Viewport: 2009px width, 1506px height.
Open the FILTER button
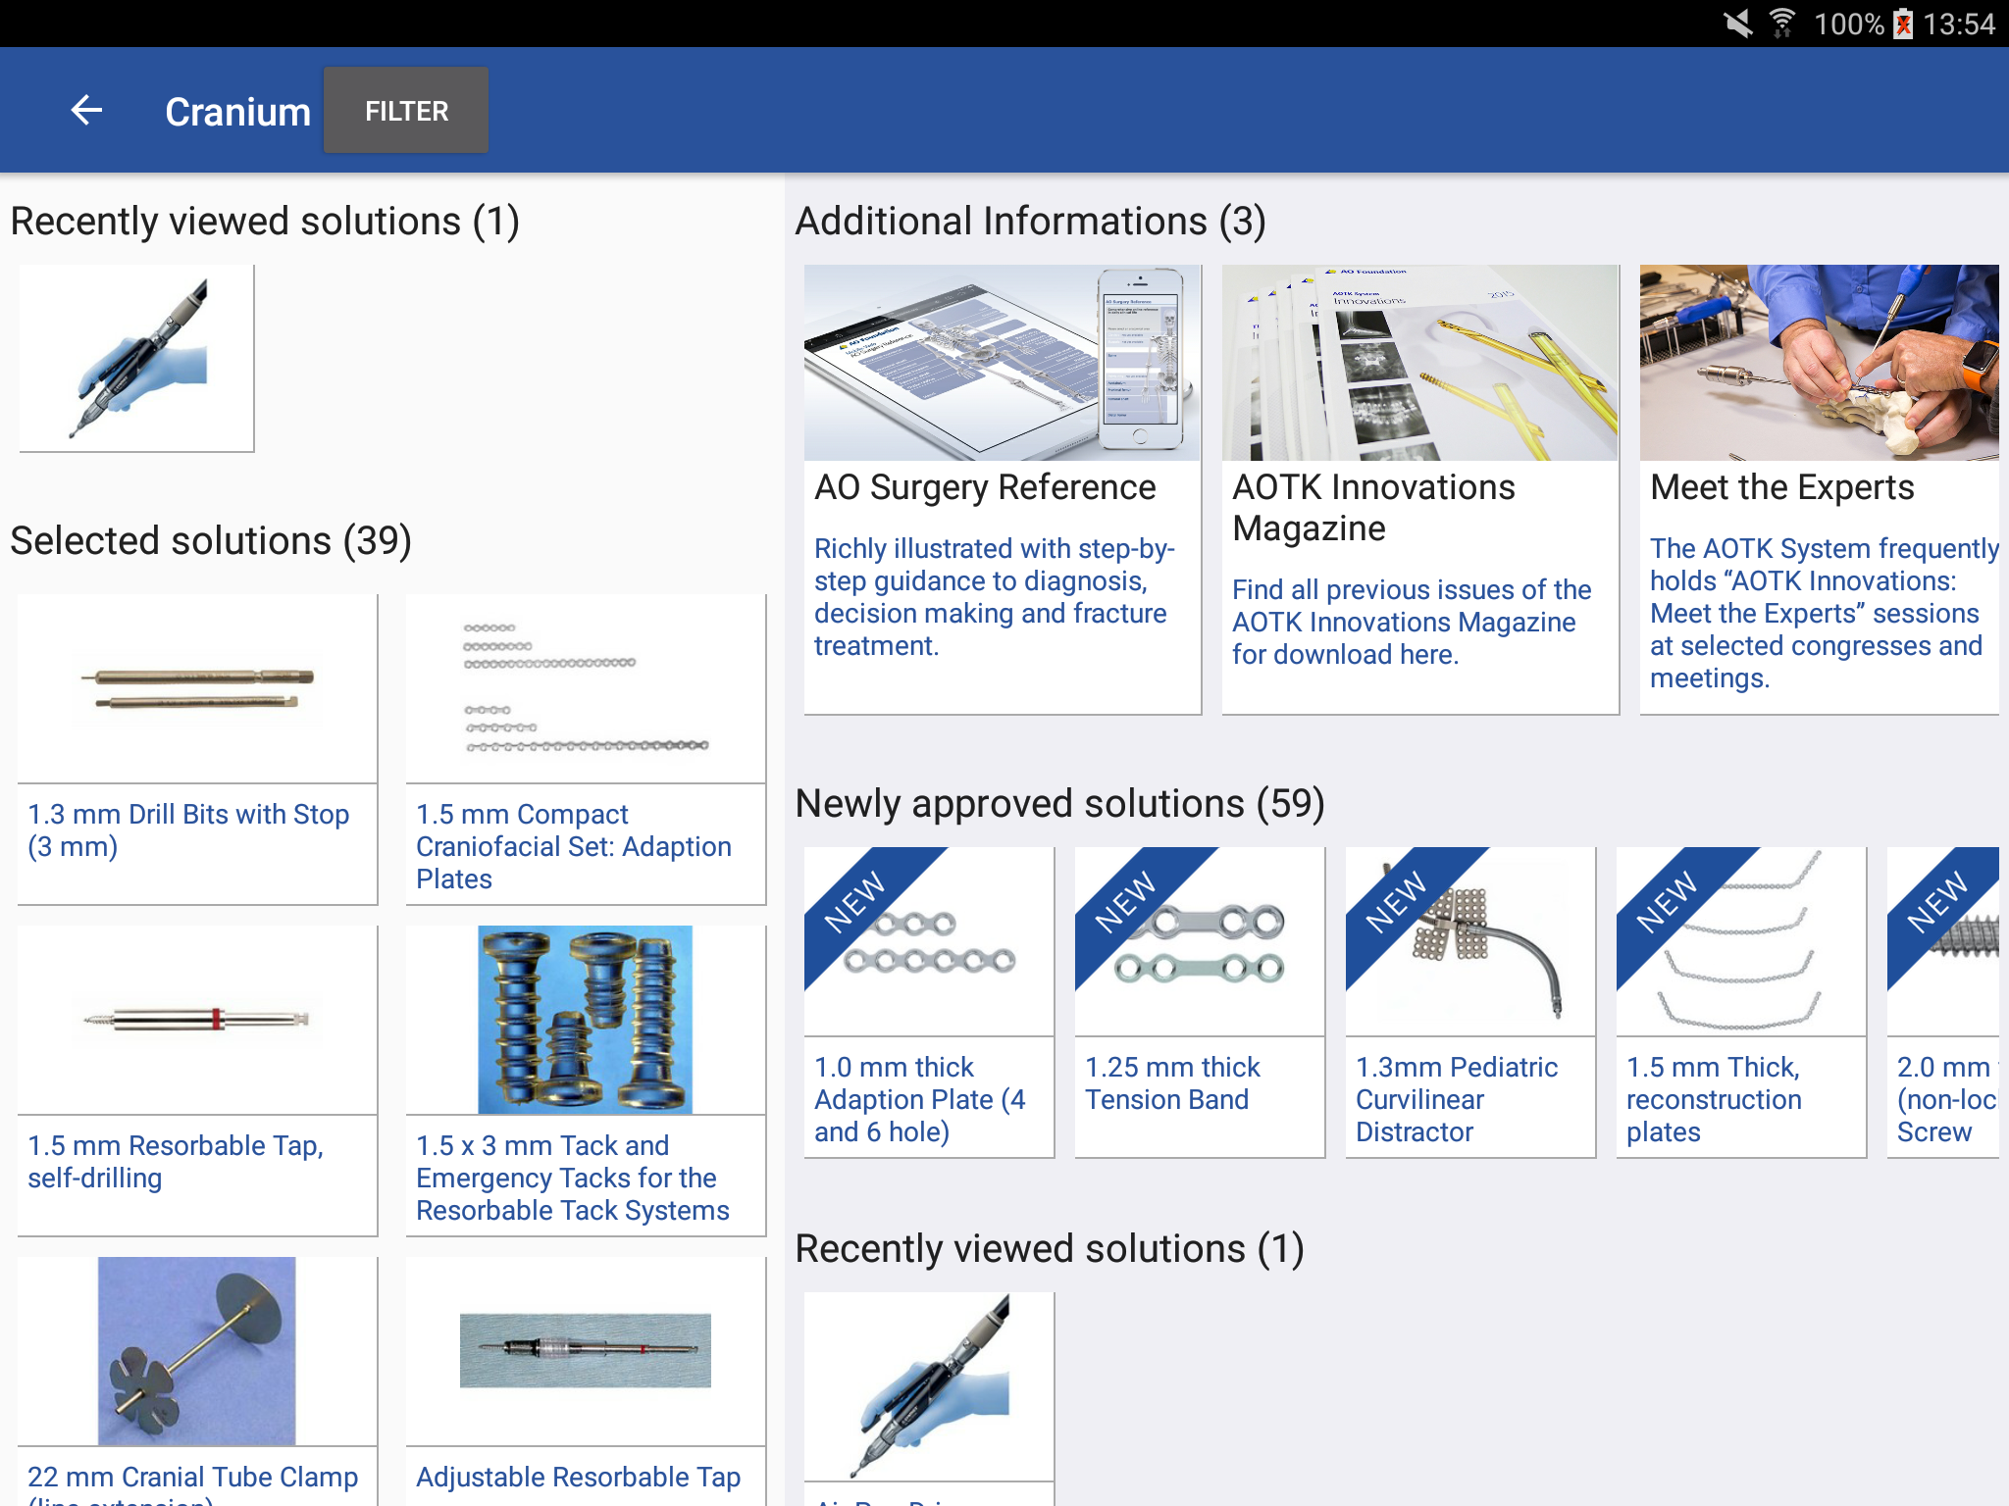406,111
